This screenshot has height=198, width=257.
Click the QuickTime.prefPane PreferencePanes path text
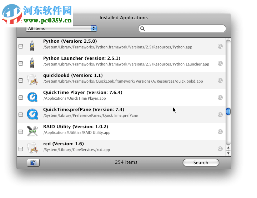pyautogui.click(x=90, y=116)
